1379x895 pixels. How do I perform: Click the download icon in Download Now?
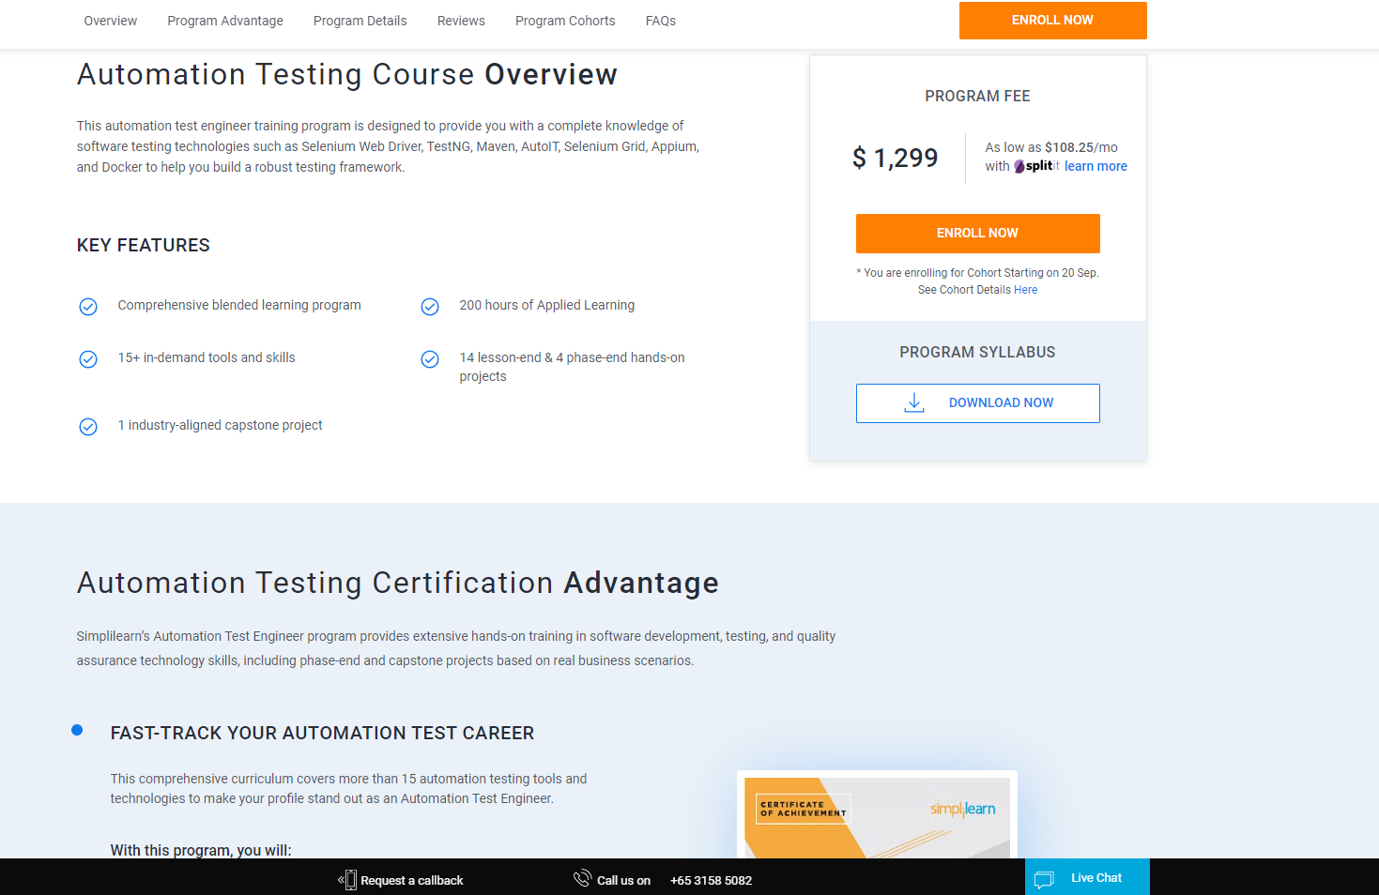pyautogui.click(x=912, y=402)
